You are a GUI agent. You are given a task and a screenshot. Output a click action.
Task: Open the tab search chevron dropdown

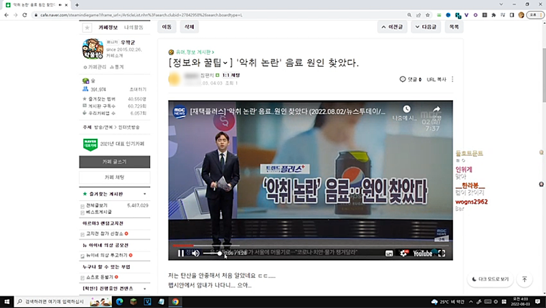[501, 5]
